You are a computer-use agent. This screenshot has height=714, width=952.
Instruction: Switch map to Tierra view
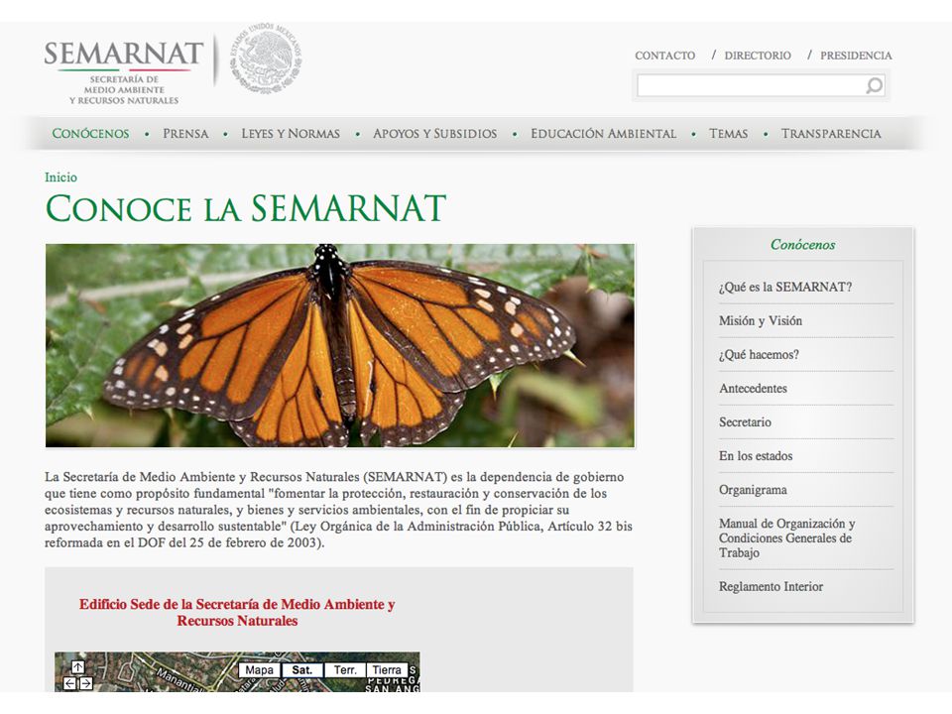(387, 670)
